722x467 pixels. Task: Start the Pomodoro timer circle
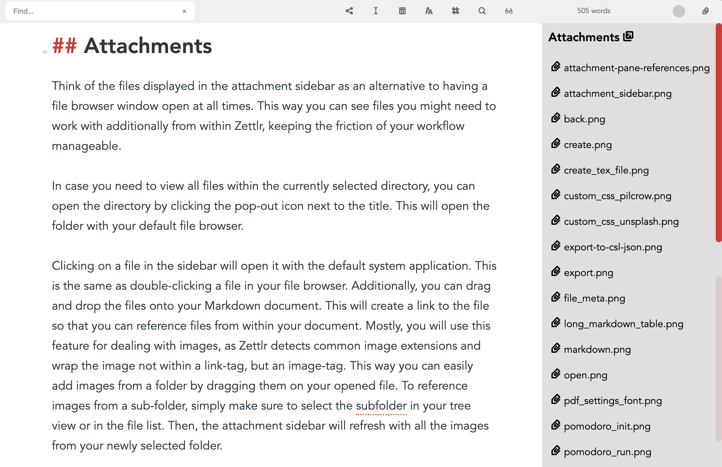[x=678, y=11]
